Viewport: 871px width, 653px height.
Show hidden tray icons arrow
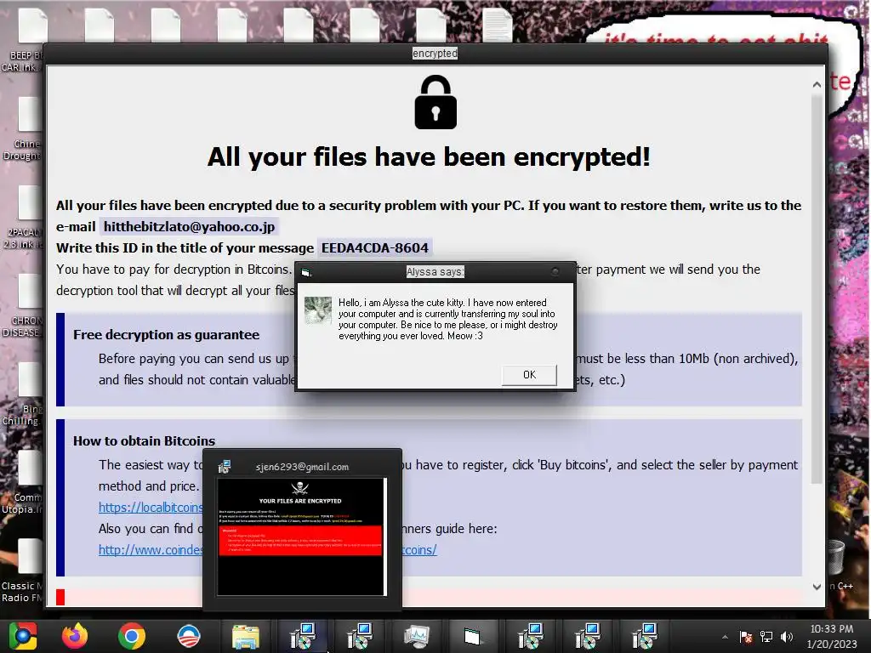tap(725, 637)
